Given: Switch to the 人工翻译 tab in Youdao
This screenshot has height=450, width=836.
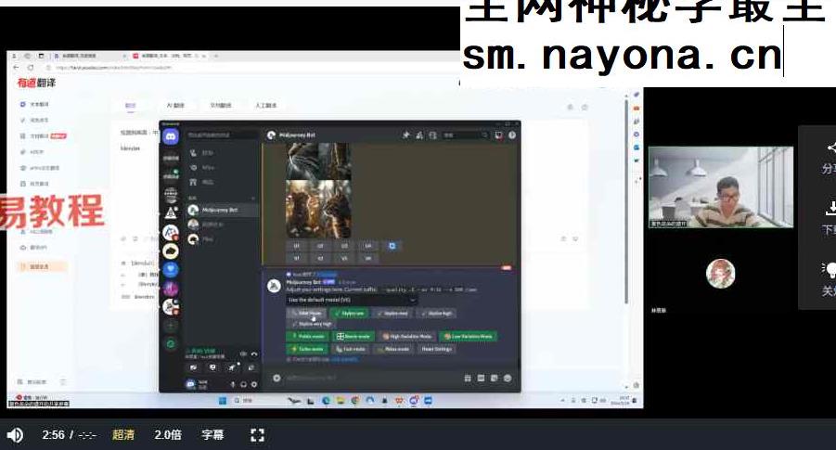Looking at the screenshot, I should 265,106.
